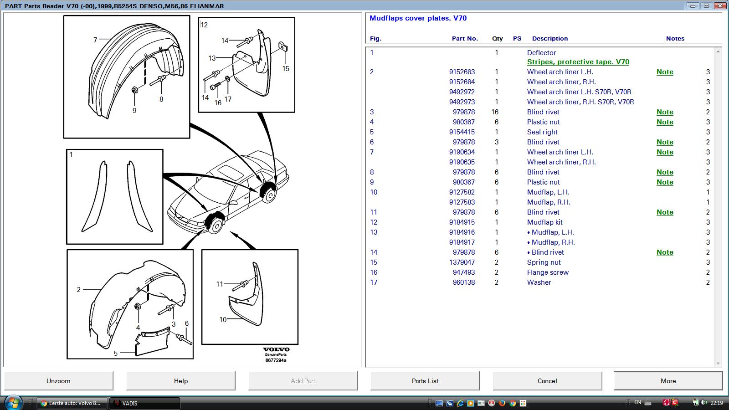Viewport: 729px width, 410px height.
Task: Open 'Stripes, protective tape. V70' link
Action: (x=578, y=62)
